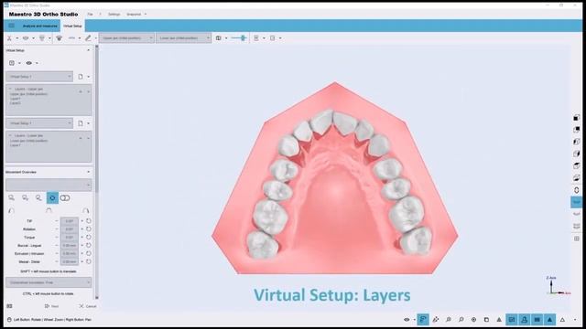Click the Next button
Screen dimensions: 586x329
[51, 306]
